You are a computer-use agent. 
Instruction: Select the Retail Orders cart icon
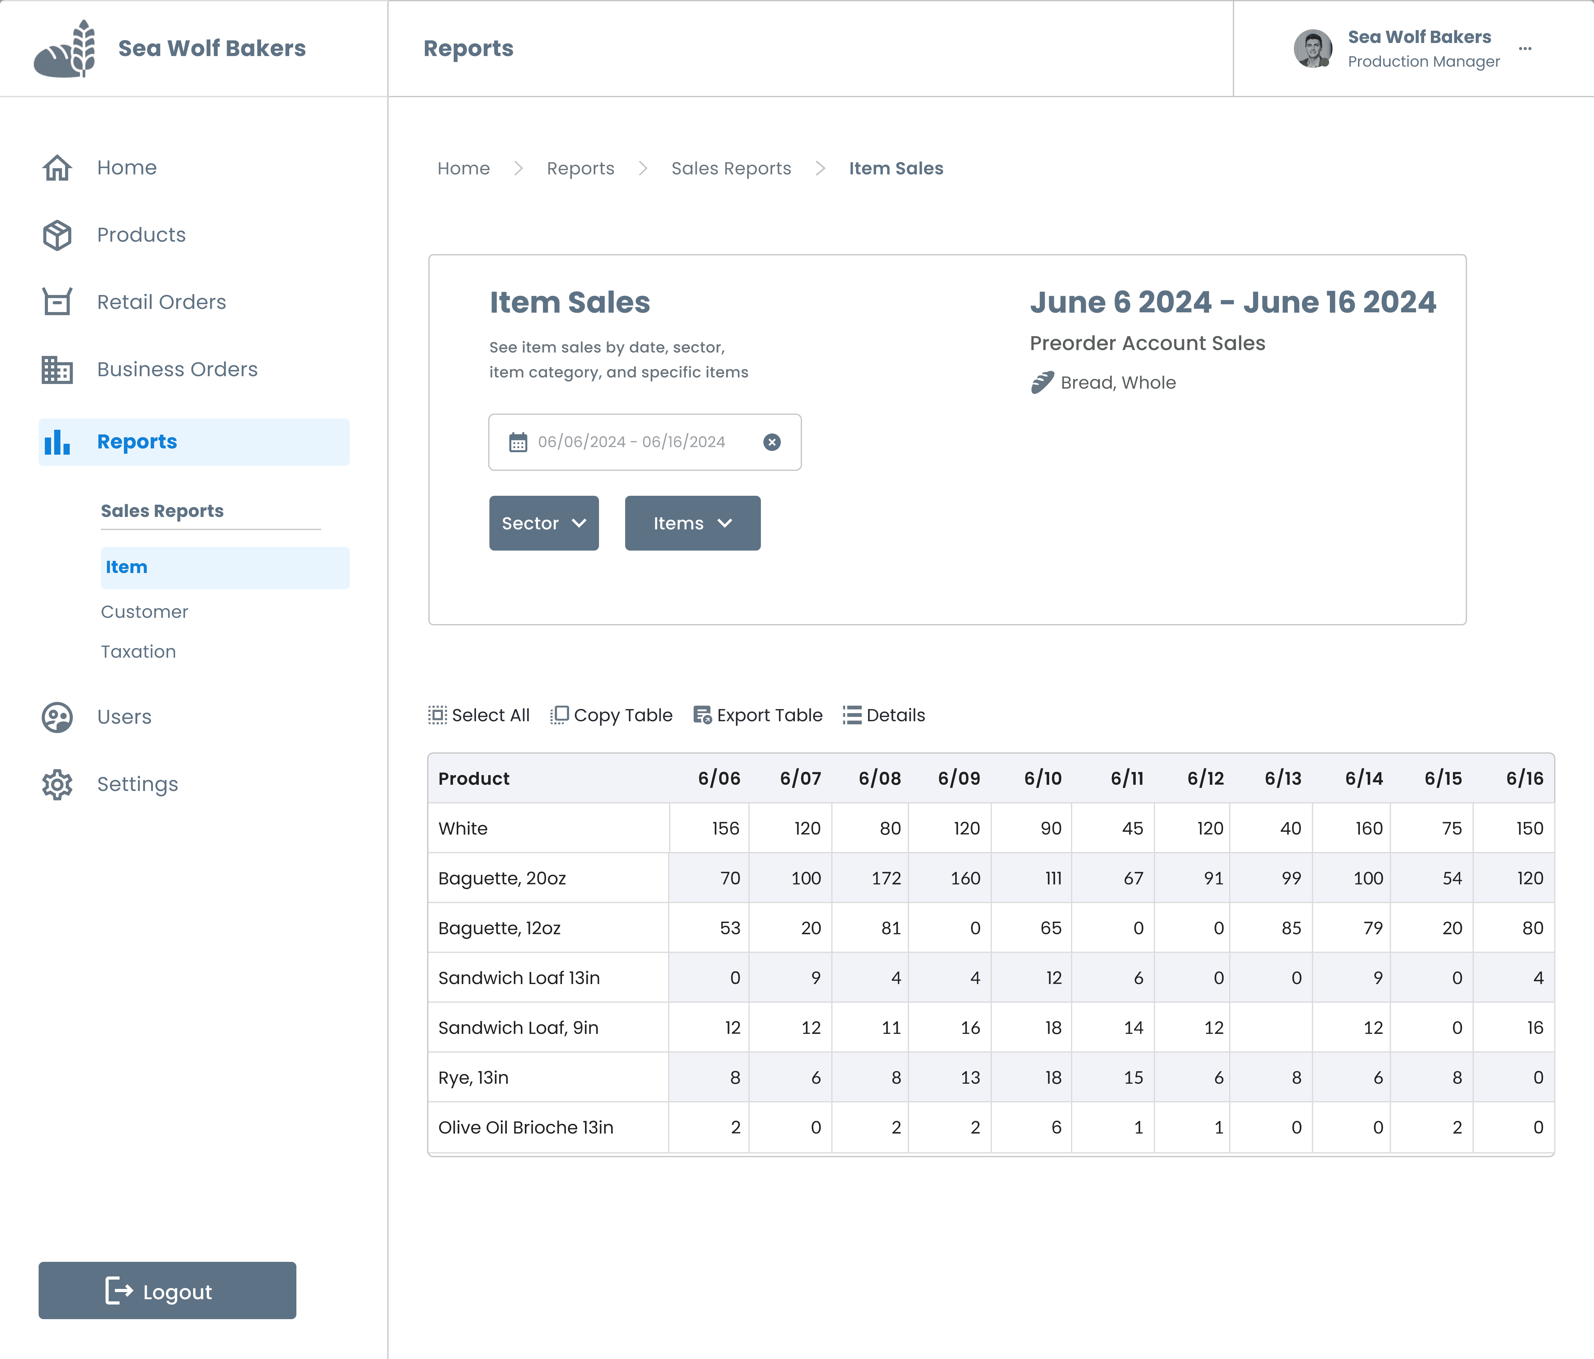click(x=57, y=302)
